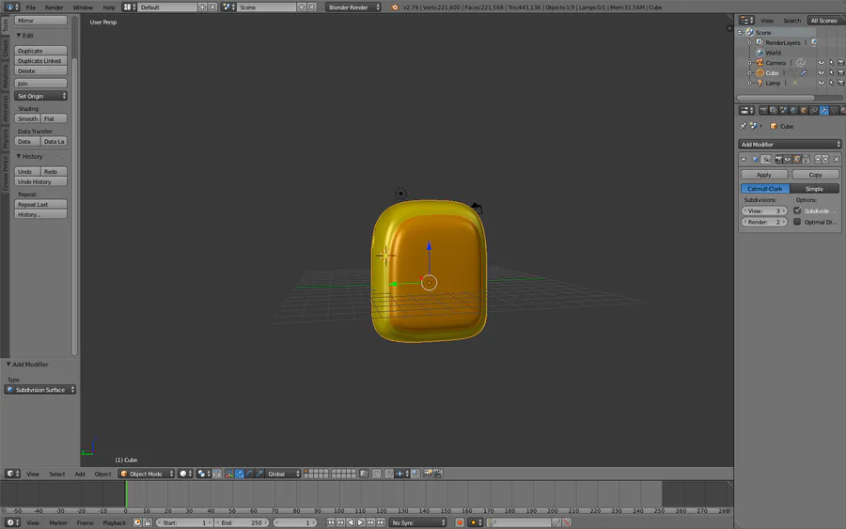
Task: Move the modifier up in the stack
Action: click(818, 160)
